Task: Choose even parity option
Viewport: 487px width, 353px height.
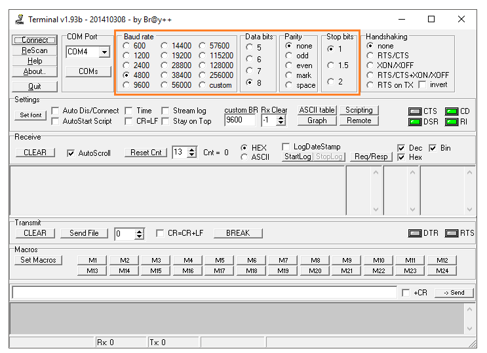Action: (289, 65)
